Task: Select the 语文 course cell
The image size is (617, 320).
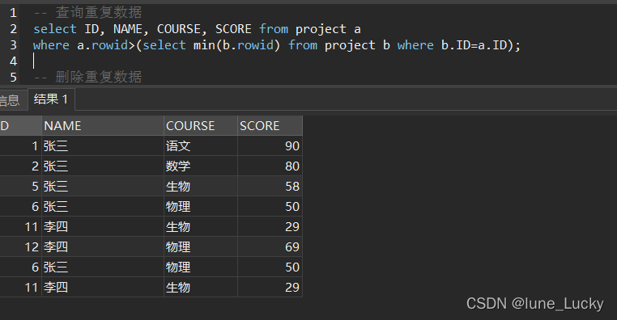Action: [x=201, y=146]
